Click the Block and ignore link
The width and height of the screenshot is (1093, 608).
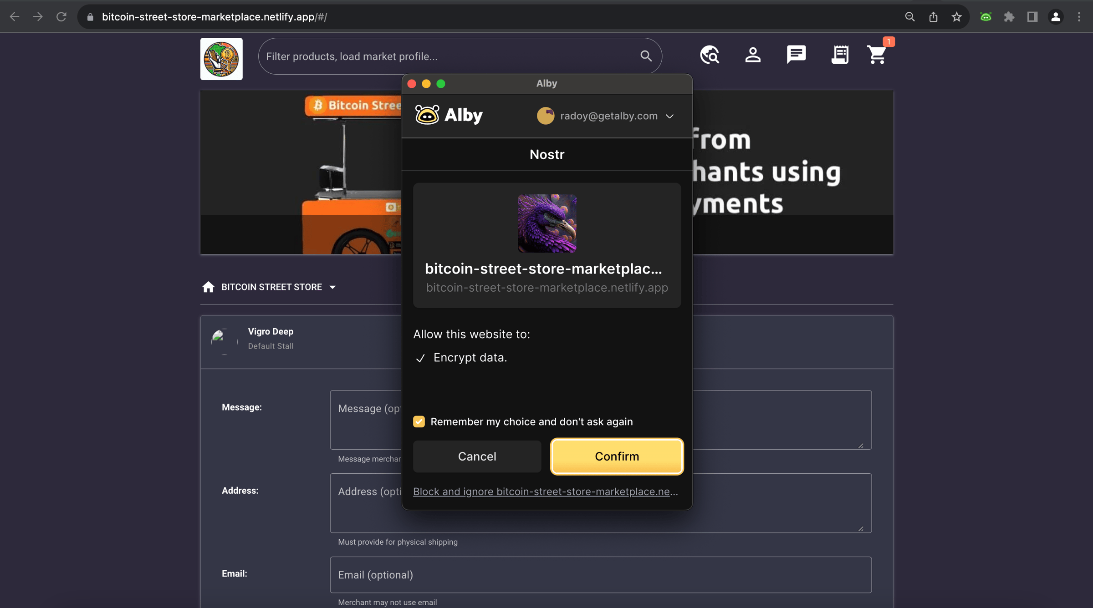click(x=545, y=491)
